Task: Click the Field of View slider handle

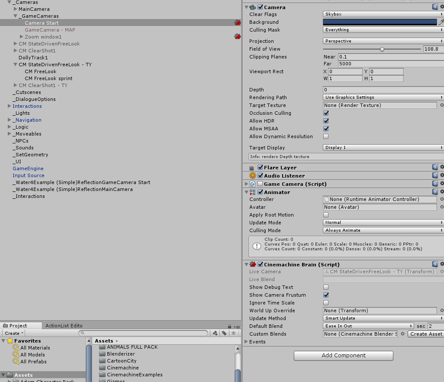Action: (382, 49)
